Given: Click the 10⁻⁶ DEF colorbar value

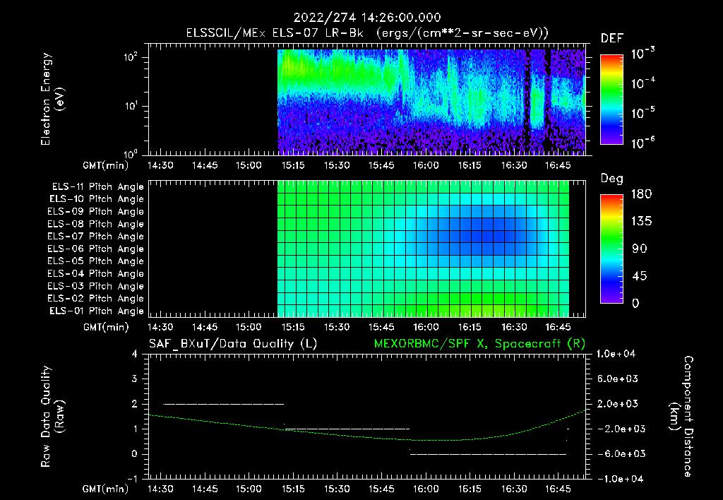Looking at the screenshot, I should tap(643, 143).
